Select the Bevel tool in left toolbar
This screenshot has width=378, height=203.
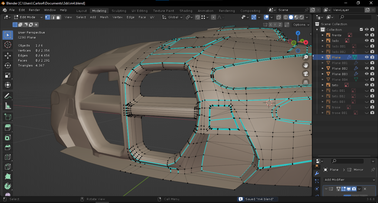pyautogui.click(x=8, y=147)
